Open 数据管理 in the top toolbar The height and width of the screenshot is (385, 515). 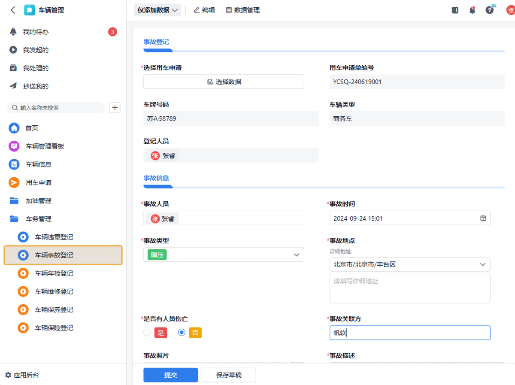pos(242,10)
